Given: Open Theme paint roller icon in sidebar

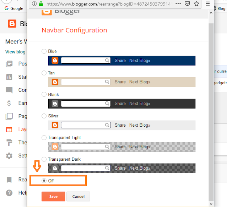Looking at the screenshot, I should pyautogui.click(x=9, y=143).
